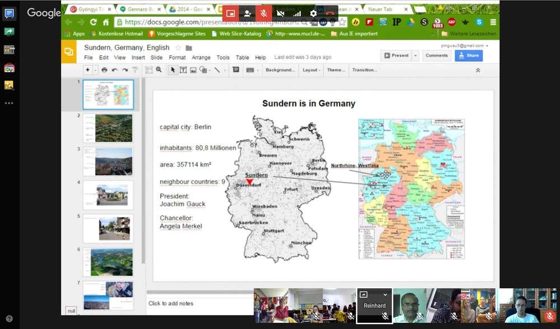The image size is (560, 329).
Task: Star the Sundern presentation
Action: pyautogui.click(x=178, y=48)
